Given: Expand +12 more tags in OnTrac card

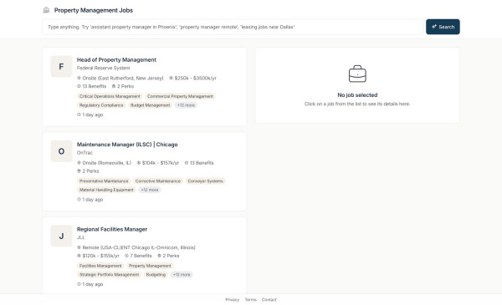Looking at the screenshot, I should (150, 190).
